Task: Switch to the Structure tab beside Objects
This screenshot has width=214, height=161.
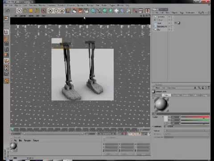Action: [x=164, y=9]
